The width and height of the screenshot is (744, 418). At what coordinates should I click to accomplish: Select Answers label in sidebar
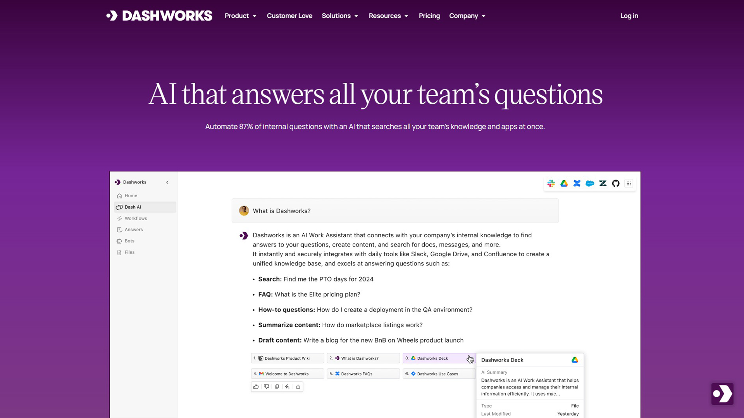tap(134, 230)
